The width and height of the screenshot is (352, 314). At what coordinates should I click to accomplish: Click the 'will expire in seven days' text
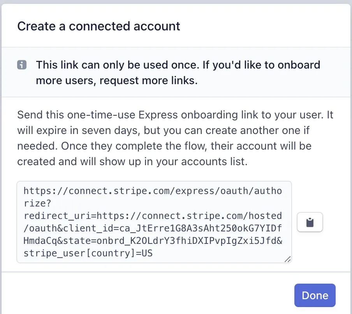tap(79, 130)
